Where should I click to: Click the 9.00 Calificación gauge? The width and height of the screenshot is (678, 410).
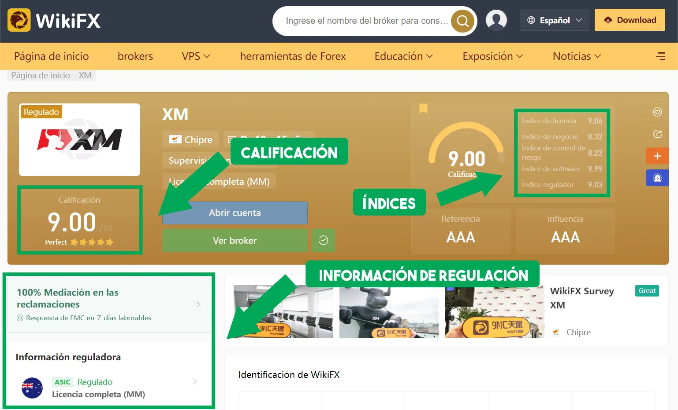click(x=466, y=150)
